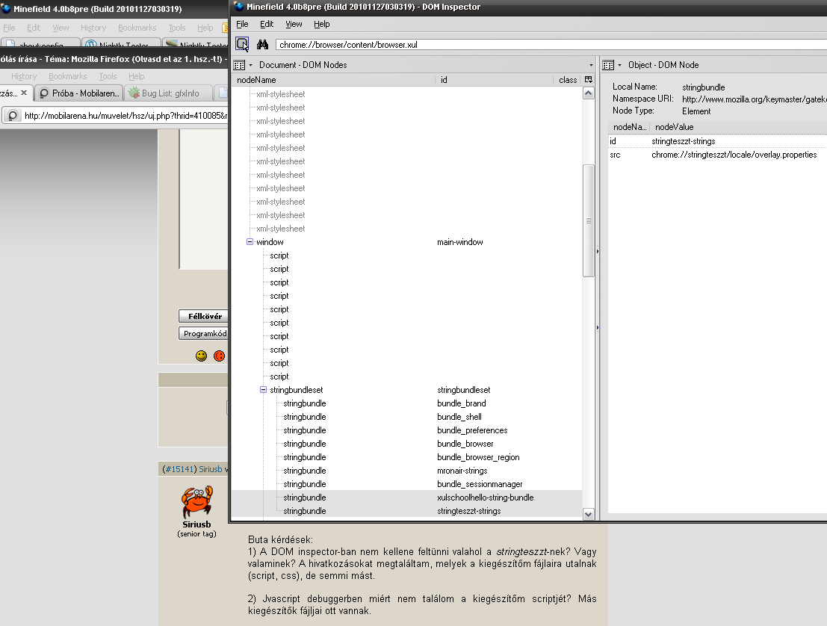Select the first xml-stylesheet node
Viewport: 827px width, 626px height.
406,94
